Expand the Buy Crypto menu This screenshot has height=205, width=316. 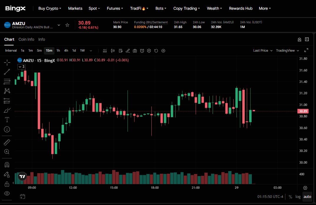(x=50, y=9)
